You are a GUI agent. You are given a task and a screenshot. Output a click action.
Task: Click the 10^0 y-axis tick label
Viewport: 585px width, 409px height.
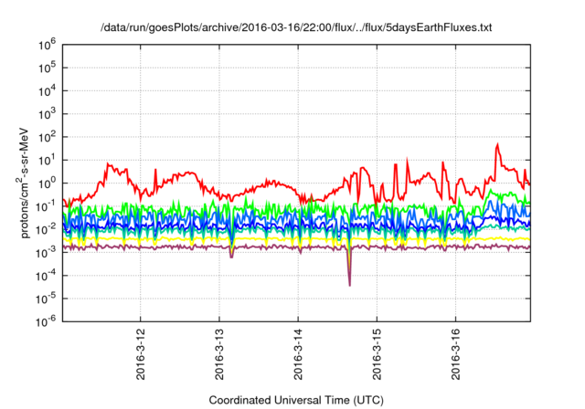[47, 184]
